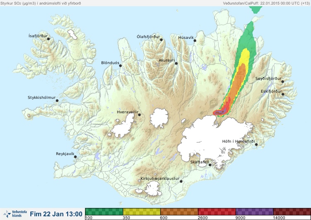The width and height of the screenshot is (311, 220).
Task: Click the purple 9000 legend swatch
Action: 255,212
